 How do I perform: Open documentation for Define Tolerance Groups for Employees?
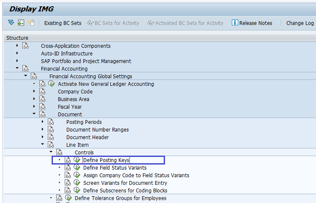click(x=59, y=198)
